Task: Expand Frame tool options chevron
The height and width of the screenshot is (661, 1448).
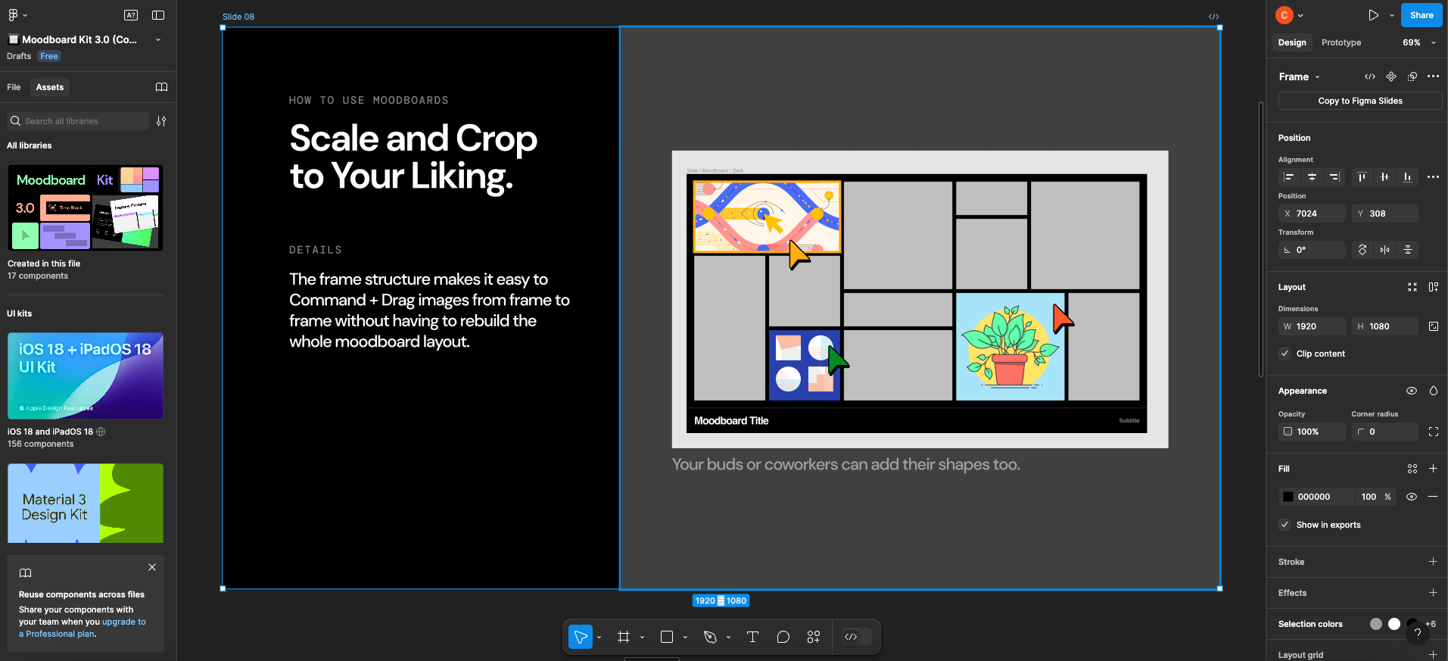Action: coord(642,638)
